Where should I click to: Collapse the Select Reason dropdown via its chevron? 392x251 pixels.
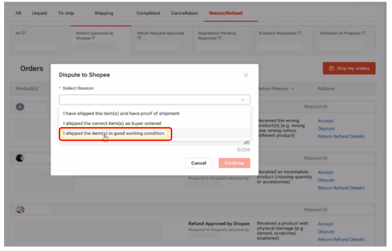click(243, 99)
